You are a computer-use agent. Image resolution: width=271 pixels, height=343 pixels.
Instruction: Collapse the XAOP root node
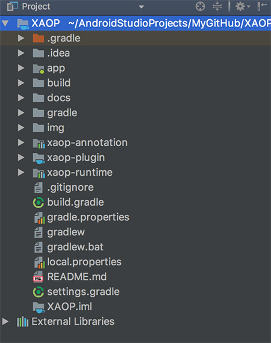tap(5, 23)
